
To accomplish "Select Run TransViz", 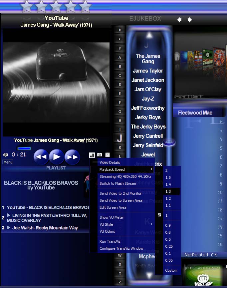I will point(122,241).
